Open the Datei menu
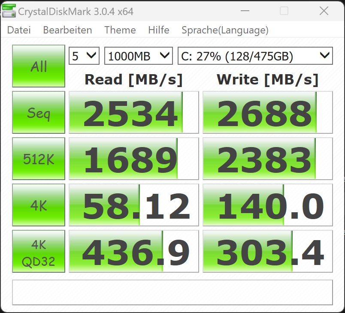This screenshot has height=313, width=345. (x=19, y=30)
